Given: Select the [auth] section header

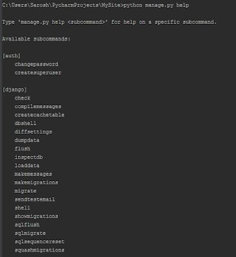Looking at the screenshot, I should coord(12,56).
